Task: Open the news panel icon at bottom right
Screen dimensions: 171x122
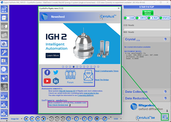Action: [x=165, y=117]
